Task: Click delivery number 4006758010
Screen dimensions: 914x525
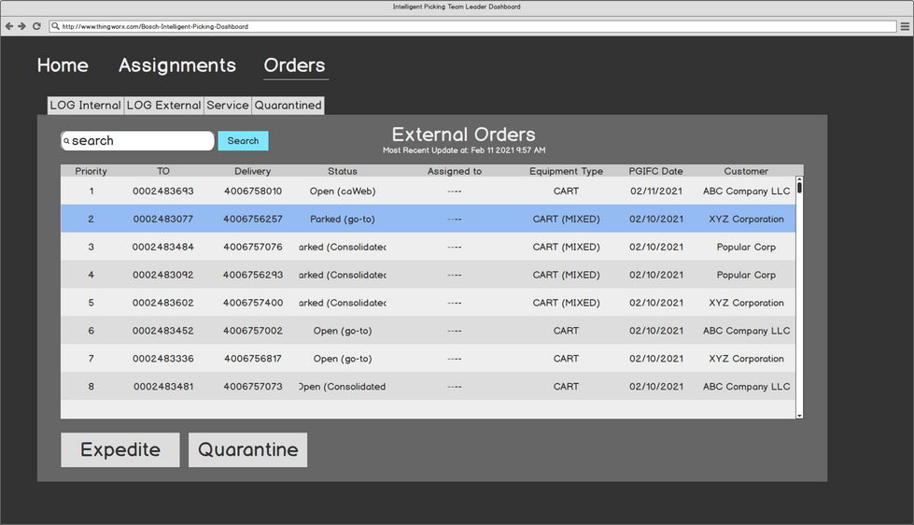Action: coord(253,191)
